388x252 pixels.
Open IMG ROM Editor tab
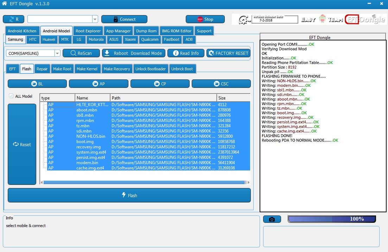pos(177,31)
